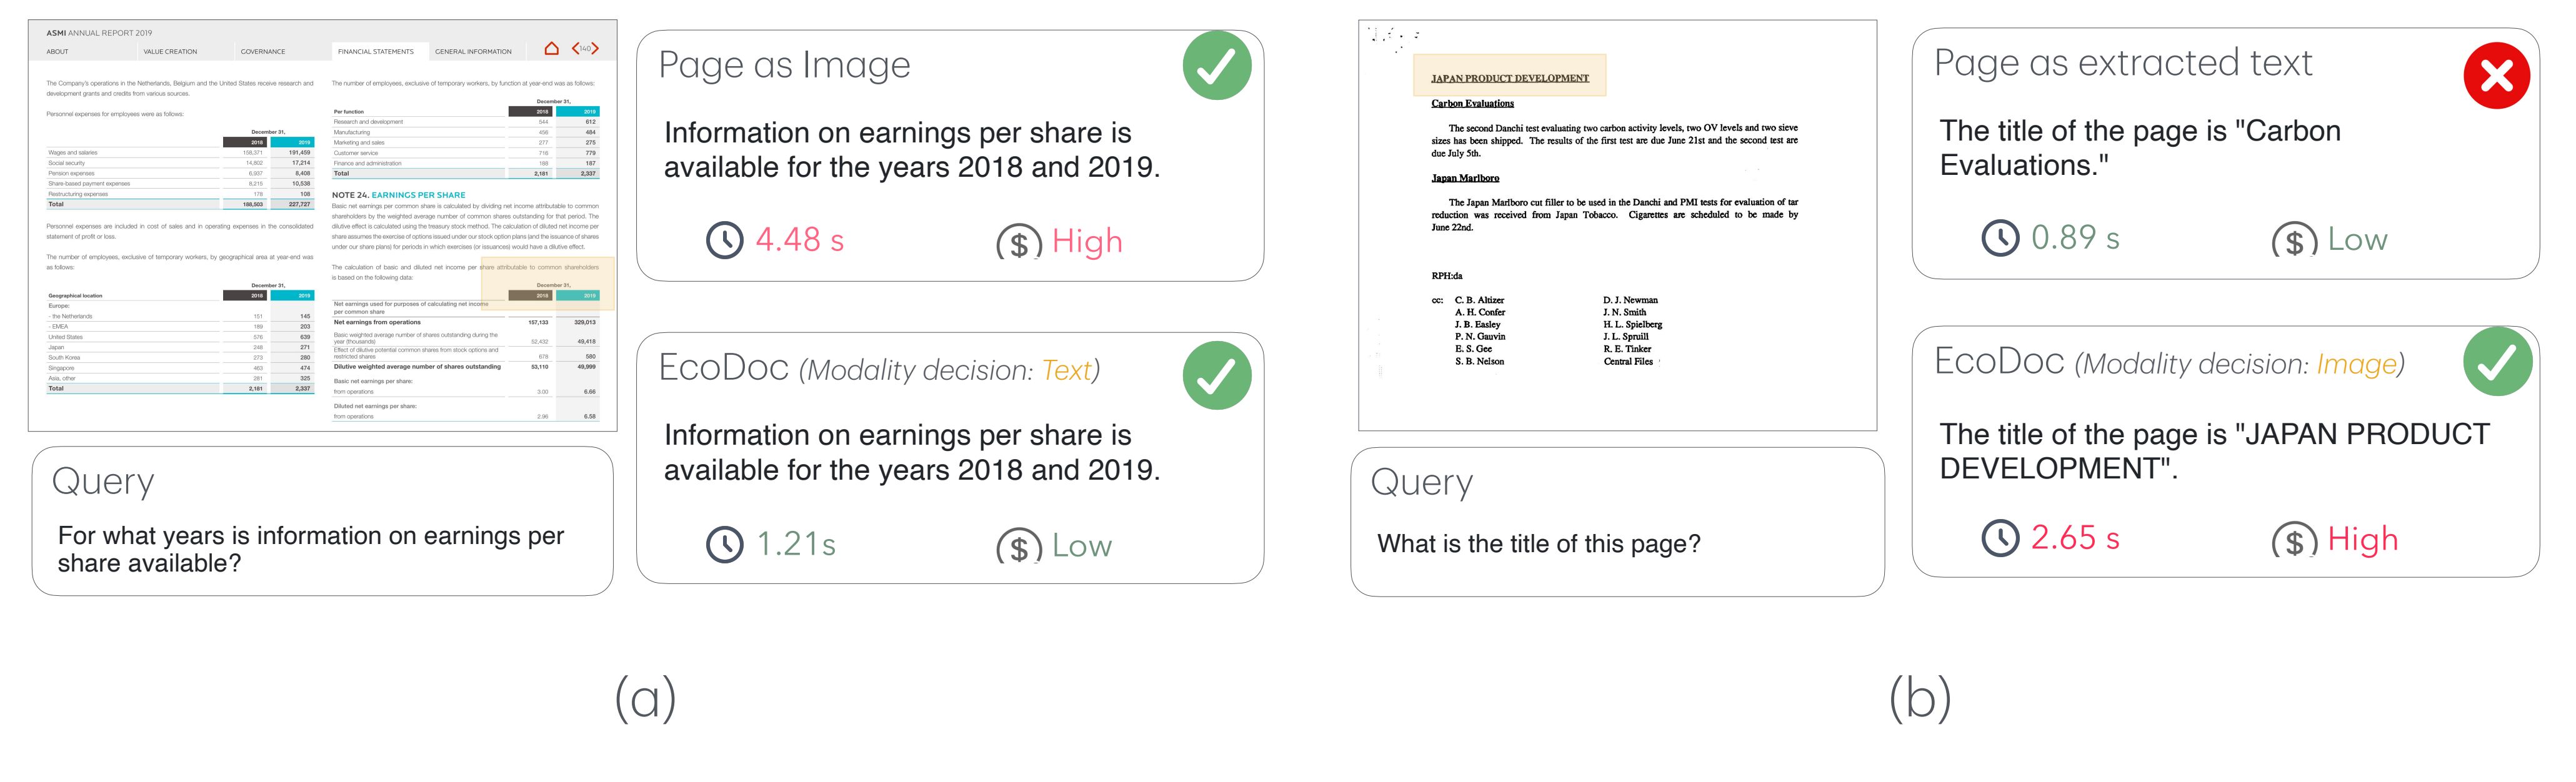Click the clock icon next to 1.21s

tap(725, 544)
